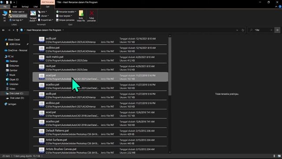
Task: Switch to large icons view in status bar
Action: (x=279, y=156)
